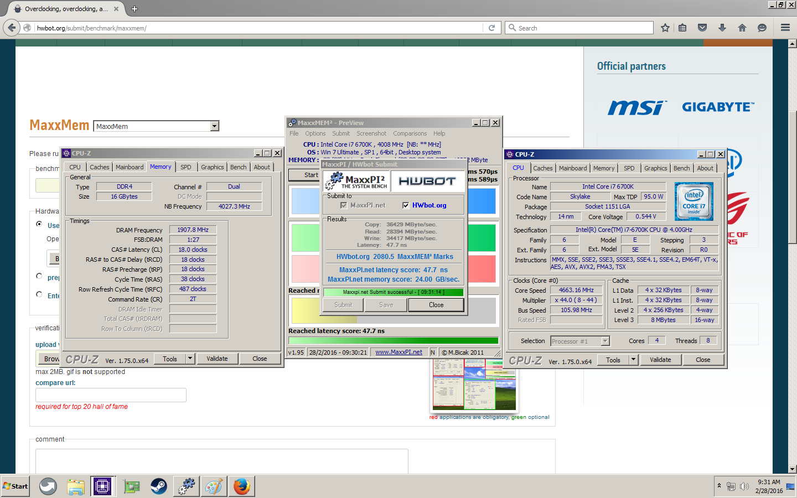Open a new browser tab with plus
Screen dimensions: 797x498
[134, 9]
